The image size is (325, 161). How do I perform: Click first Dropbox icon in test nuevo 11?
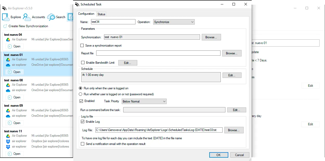click(x=8, y=141)
